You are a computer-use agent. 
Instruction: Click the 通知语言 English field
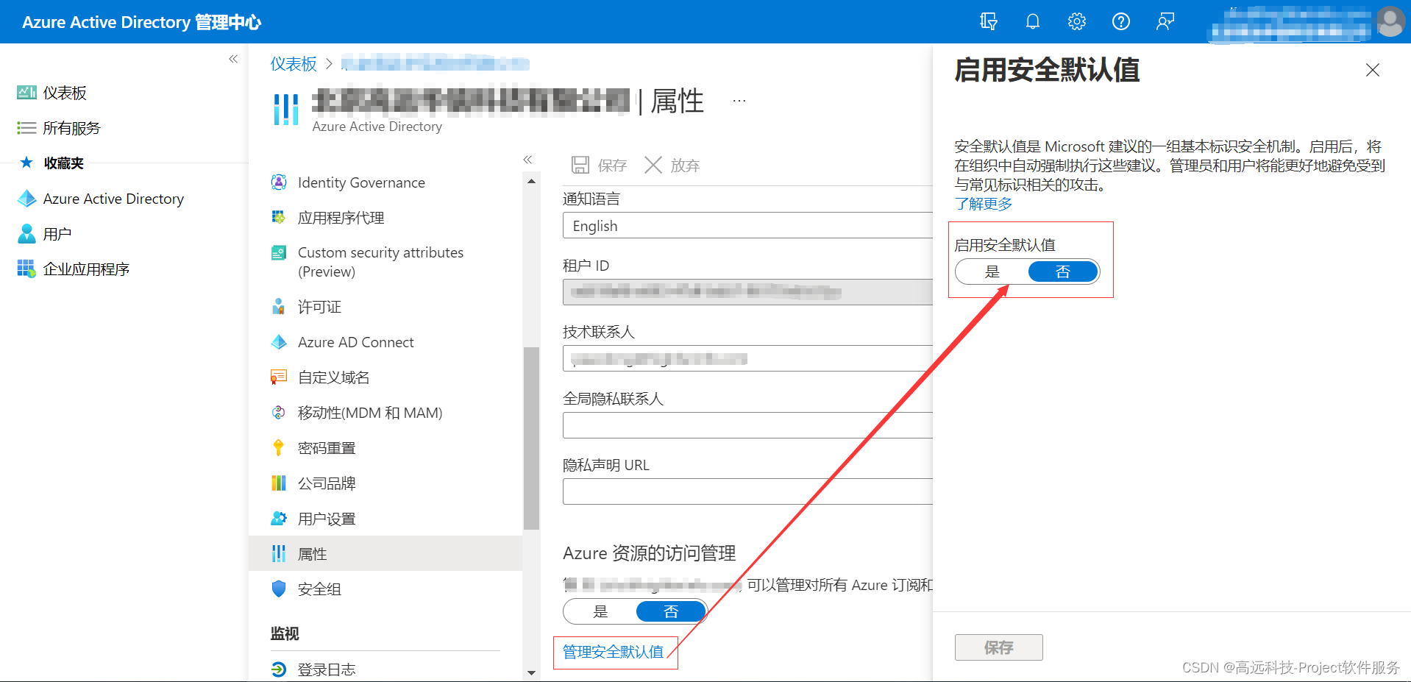747,226
